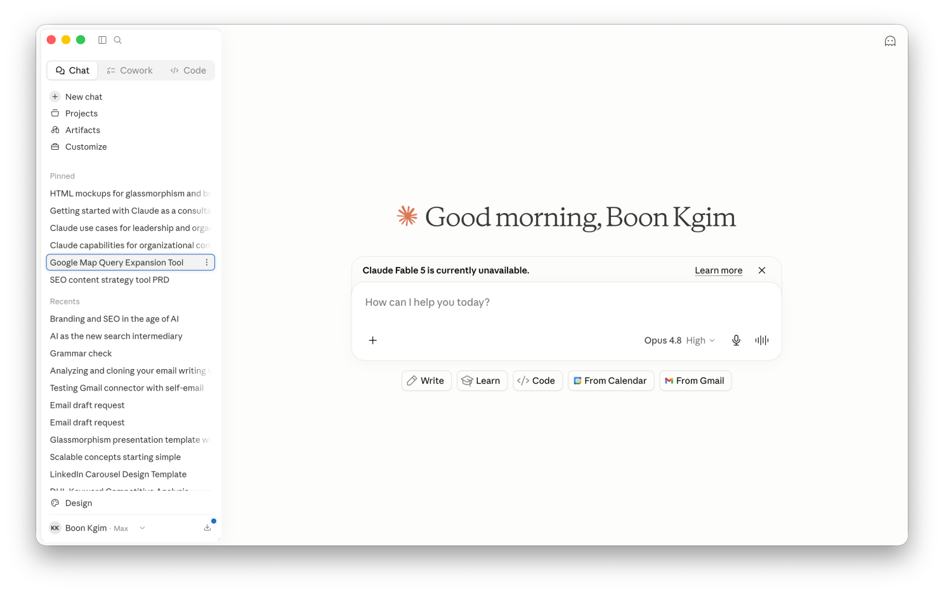Focus the 'How can I help you today?' input
The height and width of the screenshot is (593, 944).
pyautogui.click(x=567, y=303)
